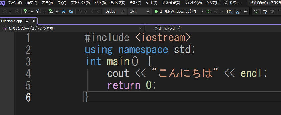Click the Save file icon
281x115 pixels.
(x=63, y=12)
